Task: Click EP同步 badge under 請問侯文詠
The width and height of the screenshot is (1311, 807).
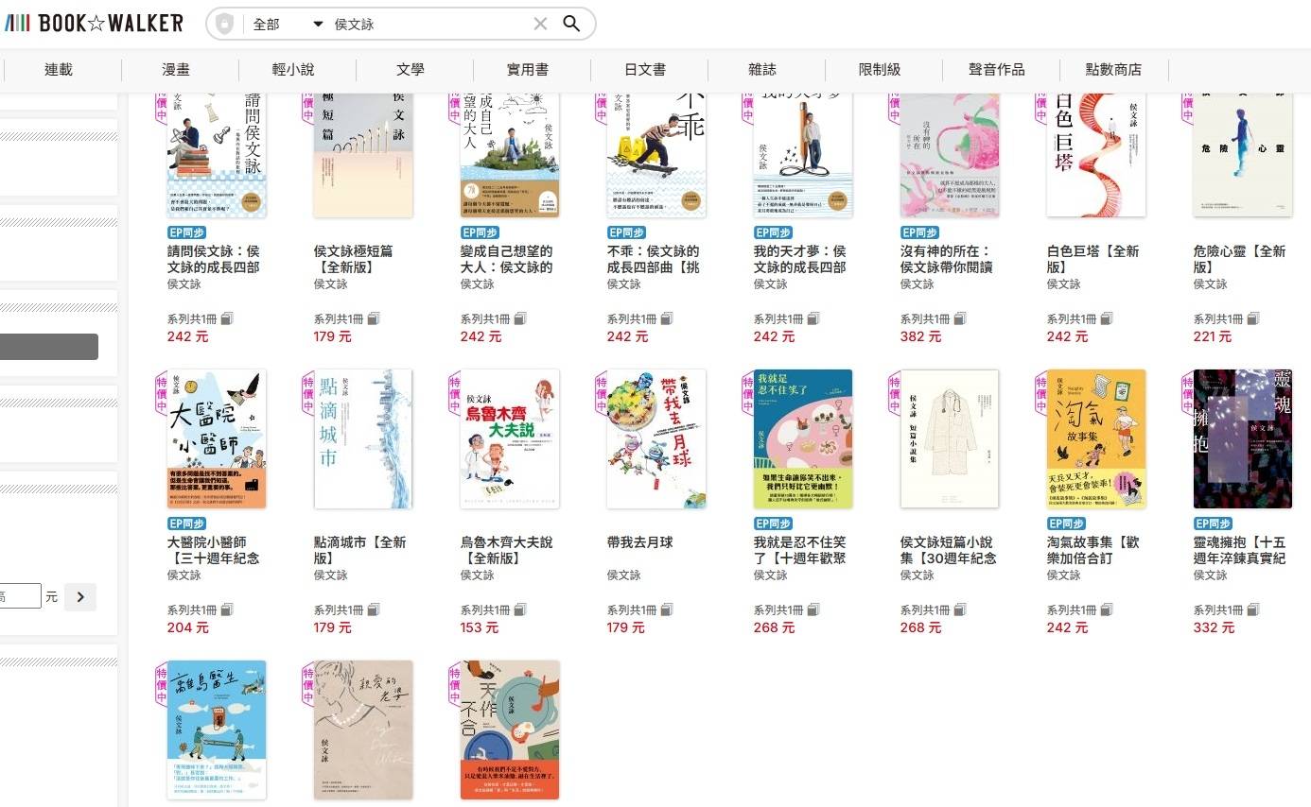Action: (187, 232)
